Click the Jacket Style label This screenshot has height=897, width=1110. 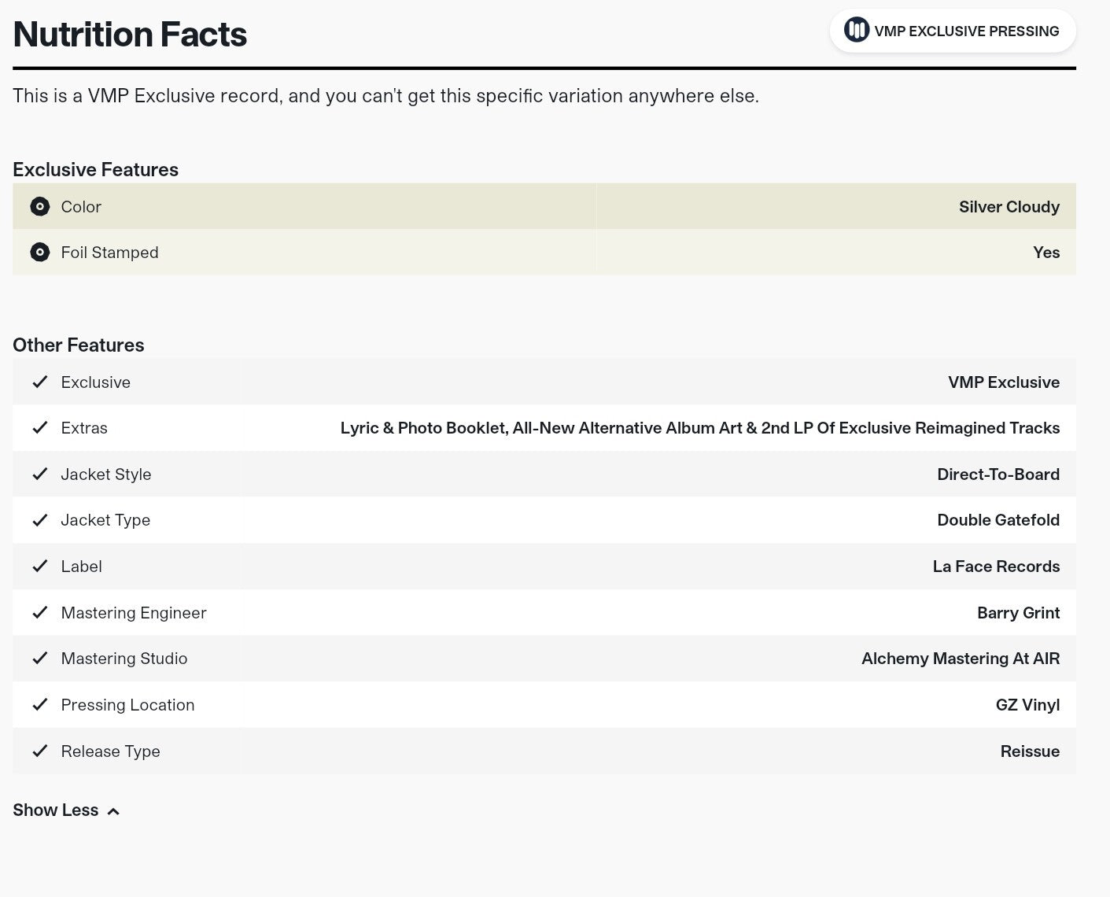106,474
